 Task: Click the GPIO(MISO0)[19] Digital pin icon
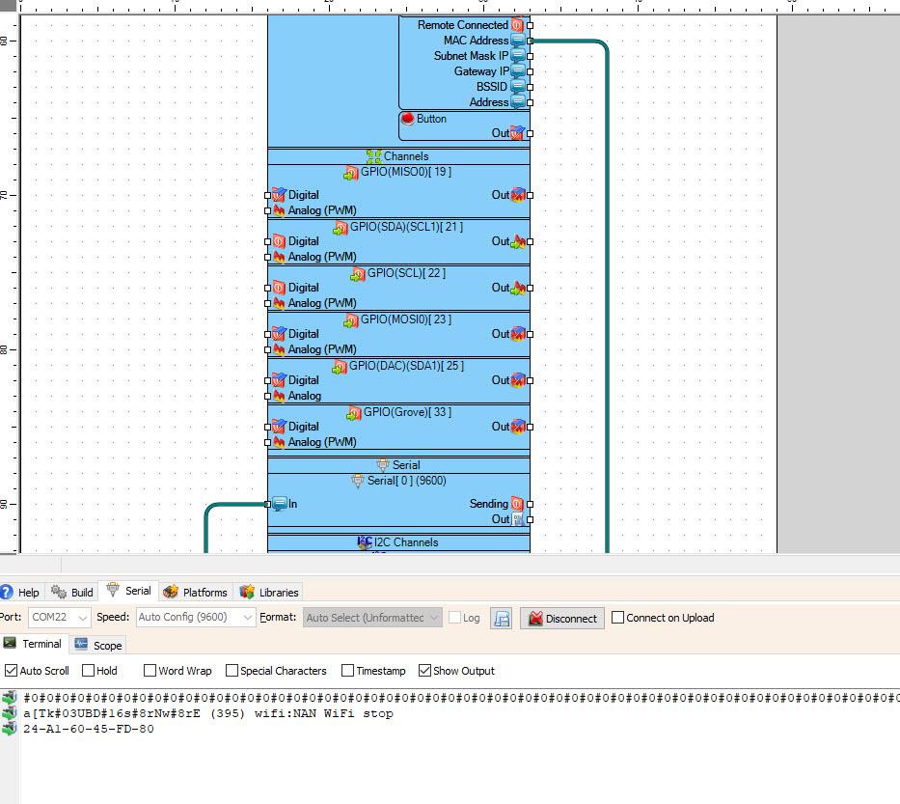pyautogui.click(x=279, y=195)
